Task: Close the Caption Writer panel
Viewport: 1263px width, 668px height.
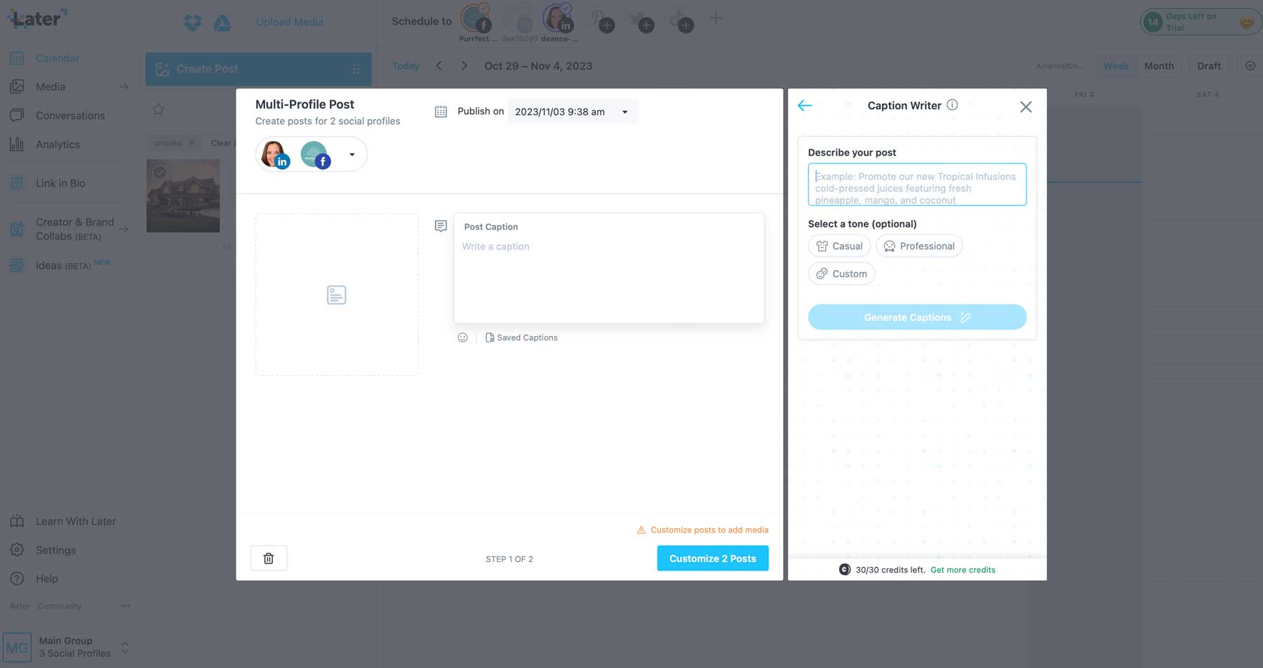Action: coord(1025,107)
